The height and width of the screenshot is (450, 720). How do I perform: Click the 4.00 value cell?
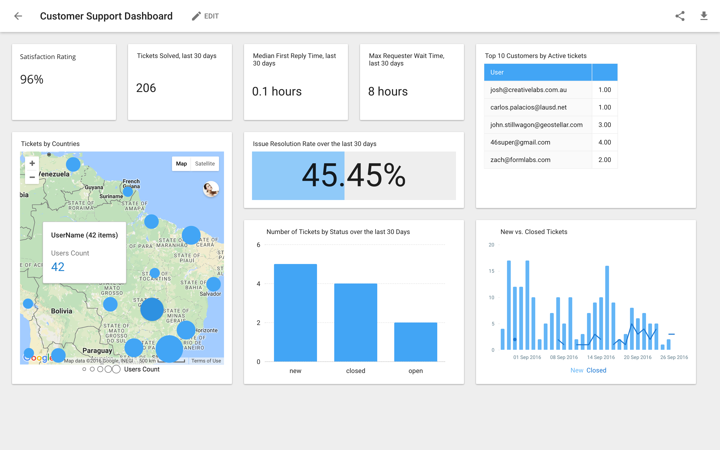coord(604,142)
